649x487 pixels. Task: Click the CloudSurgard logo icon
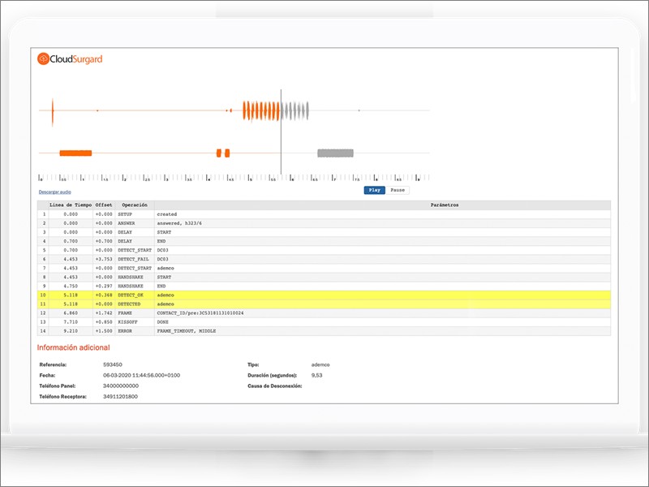click(44, 58)
